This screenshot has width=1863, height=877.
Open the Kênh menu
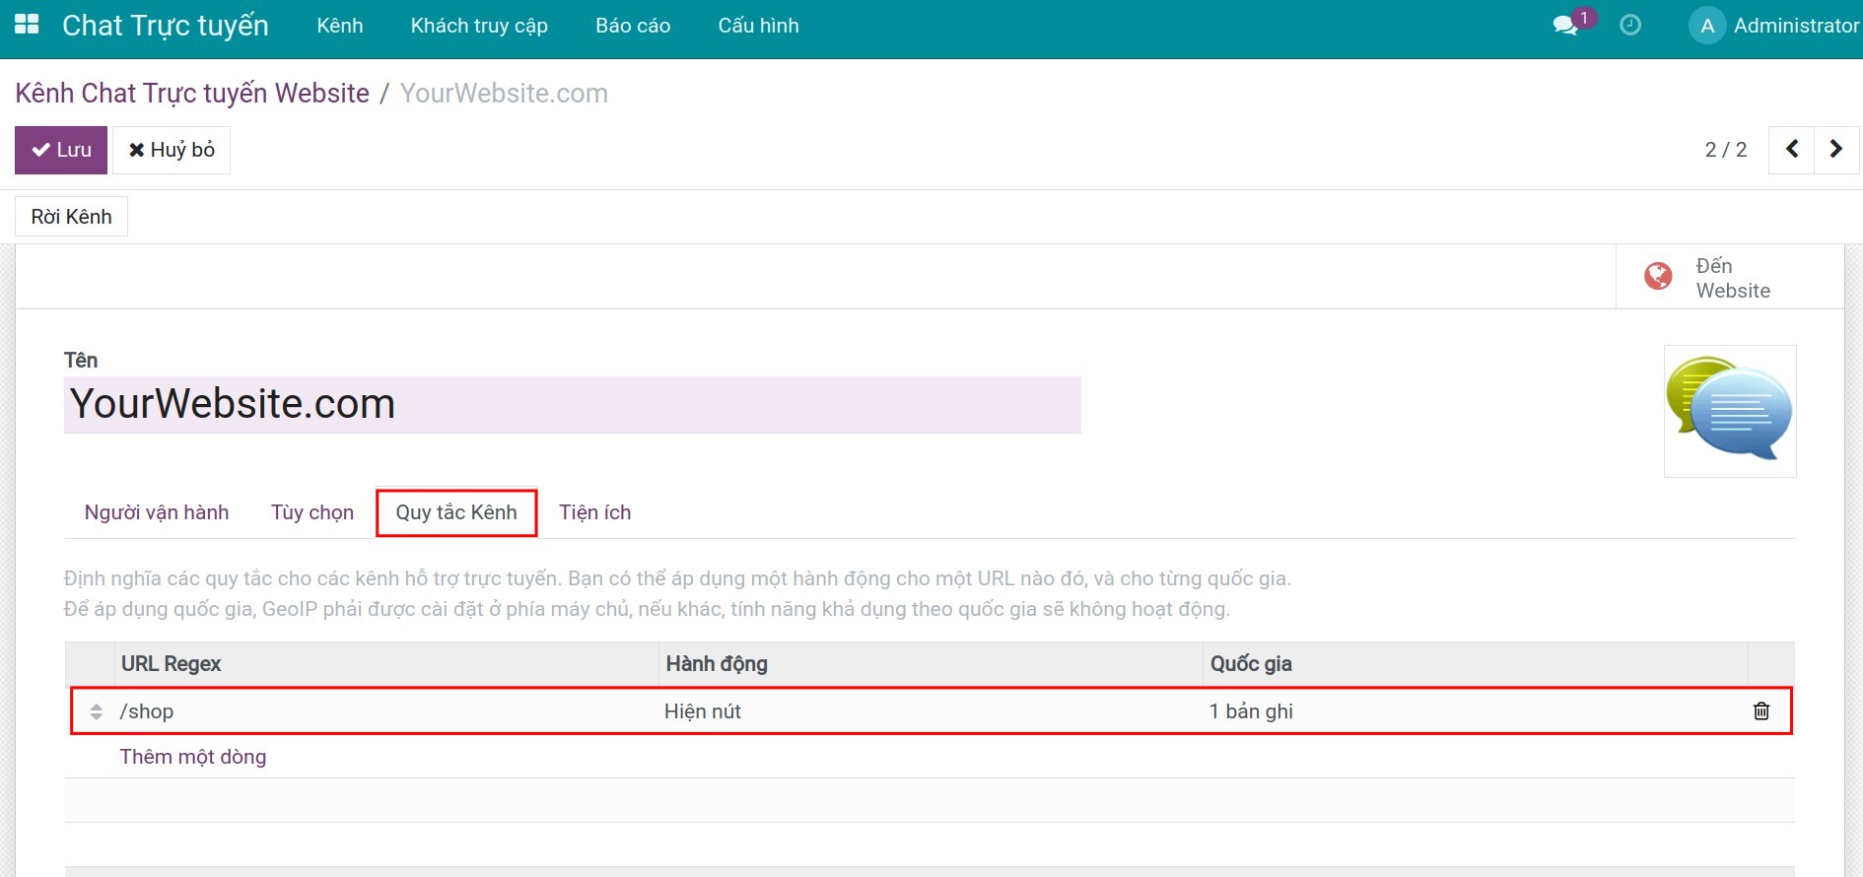click(340, 26)
